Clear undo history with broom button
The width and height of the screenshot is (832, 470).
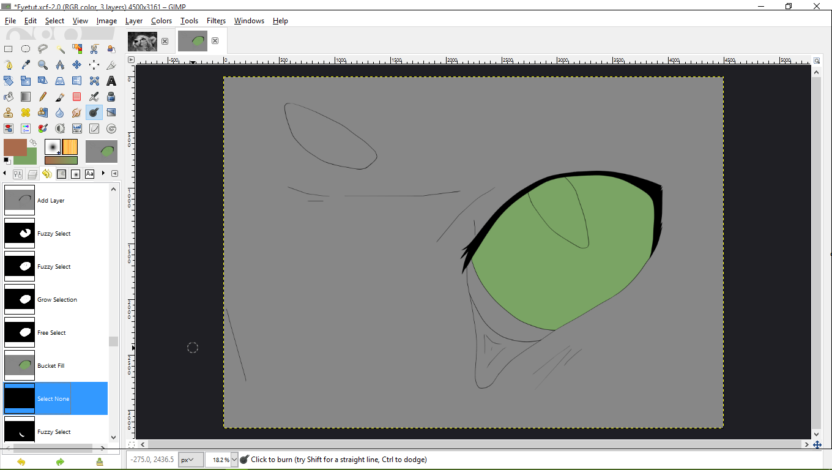pos(100,462)
